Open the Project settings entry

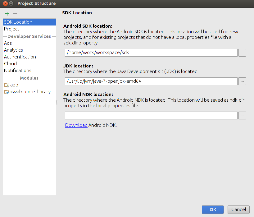coord(12,29)
